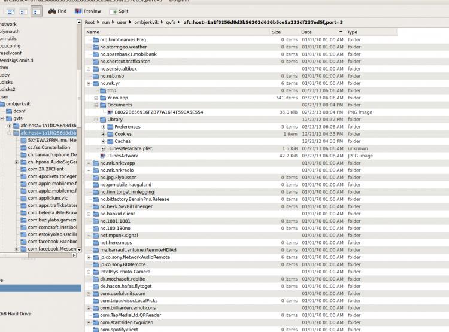
Task: Select me.barrault.antoine.iRemoteHDIAd folder row
Action: (241, 250)
